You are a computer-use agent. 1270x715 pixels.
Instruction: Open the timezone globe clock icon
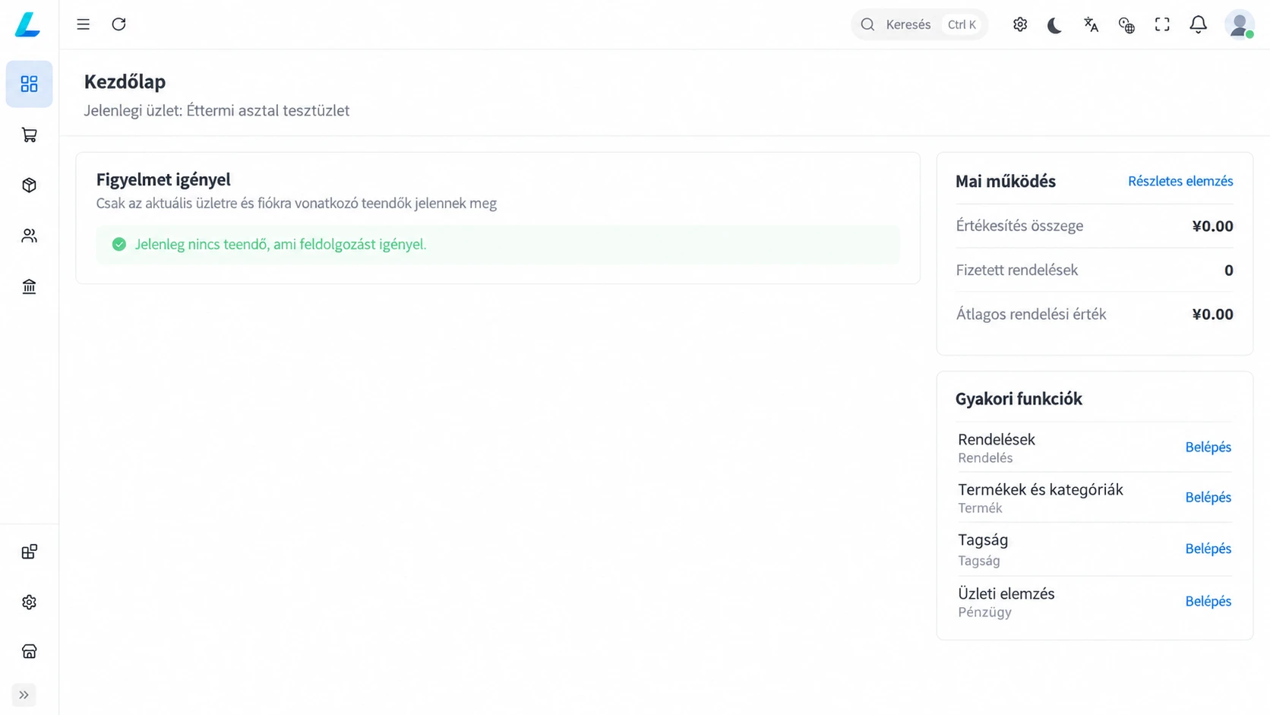pyautogui.click(x=1126, y=25)
